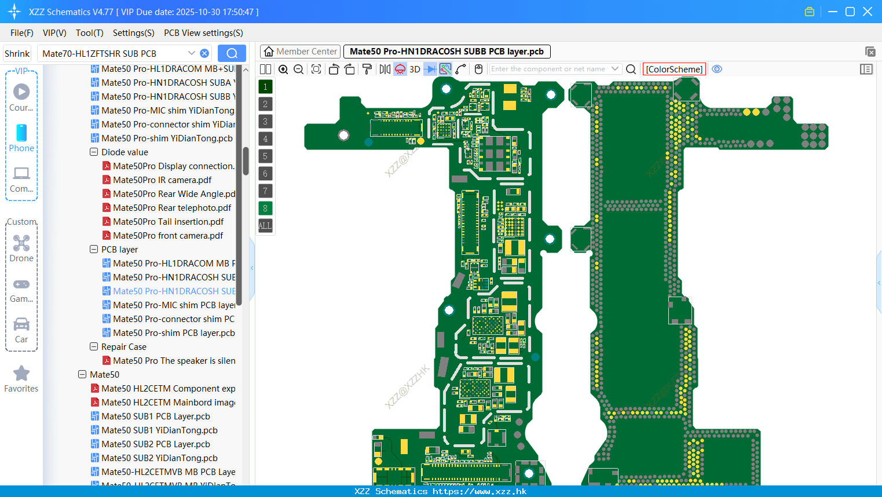The height and width of the screenshot is (497, 882).
Task: Open the model search dropdown arrow
Action: pos(191,53)
